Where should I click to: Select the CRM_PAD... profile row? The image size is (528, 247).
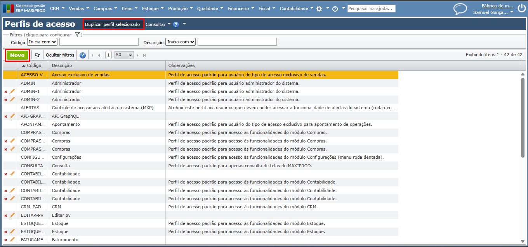click(x=201, y=207)
